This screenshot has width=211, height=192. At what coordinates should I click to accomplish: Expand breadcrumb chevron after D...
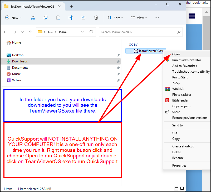(x=56, y=32)
